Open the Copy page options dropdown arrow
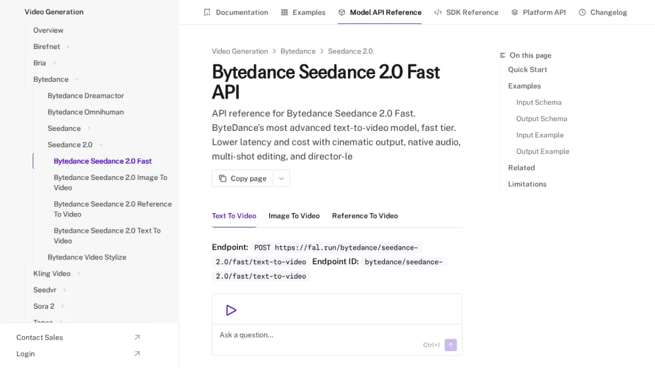This screenshot has height=368, width=655. (282, 178)
